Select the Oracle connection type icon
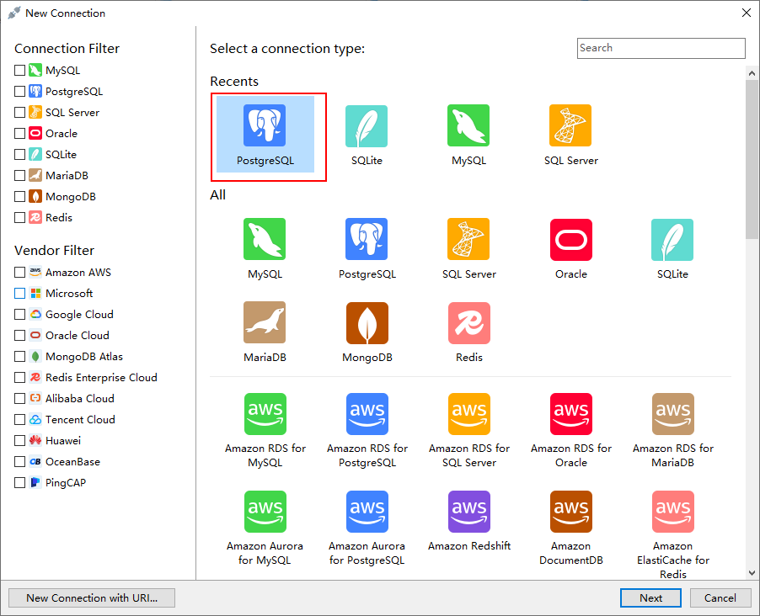Image resolution: width=760 pixels, height=616 pixels. coord(571,248)
